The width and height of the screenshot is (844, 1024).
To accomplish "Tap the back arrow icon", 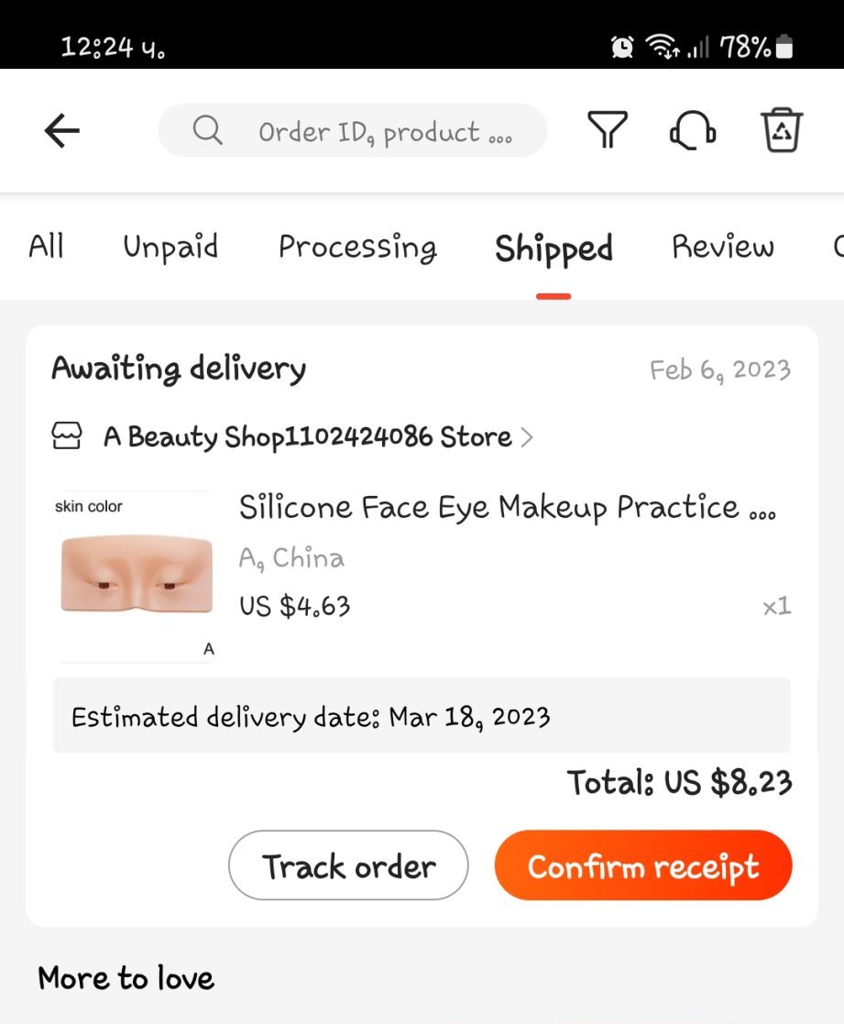I will (62, 131).
